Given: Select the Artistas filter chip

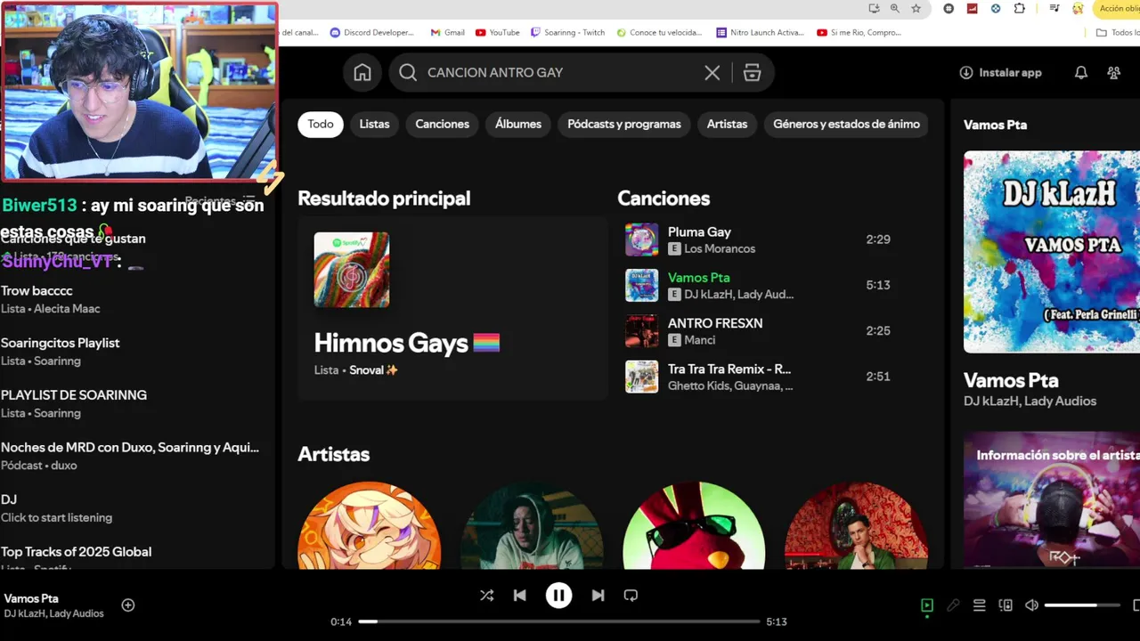Looking at the screenshot, I should [x=727, y=124].
